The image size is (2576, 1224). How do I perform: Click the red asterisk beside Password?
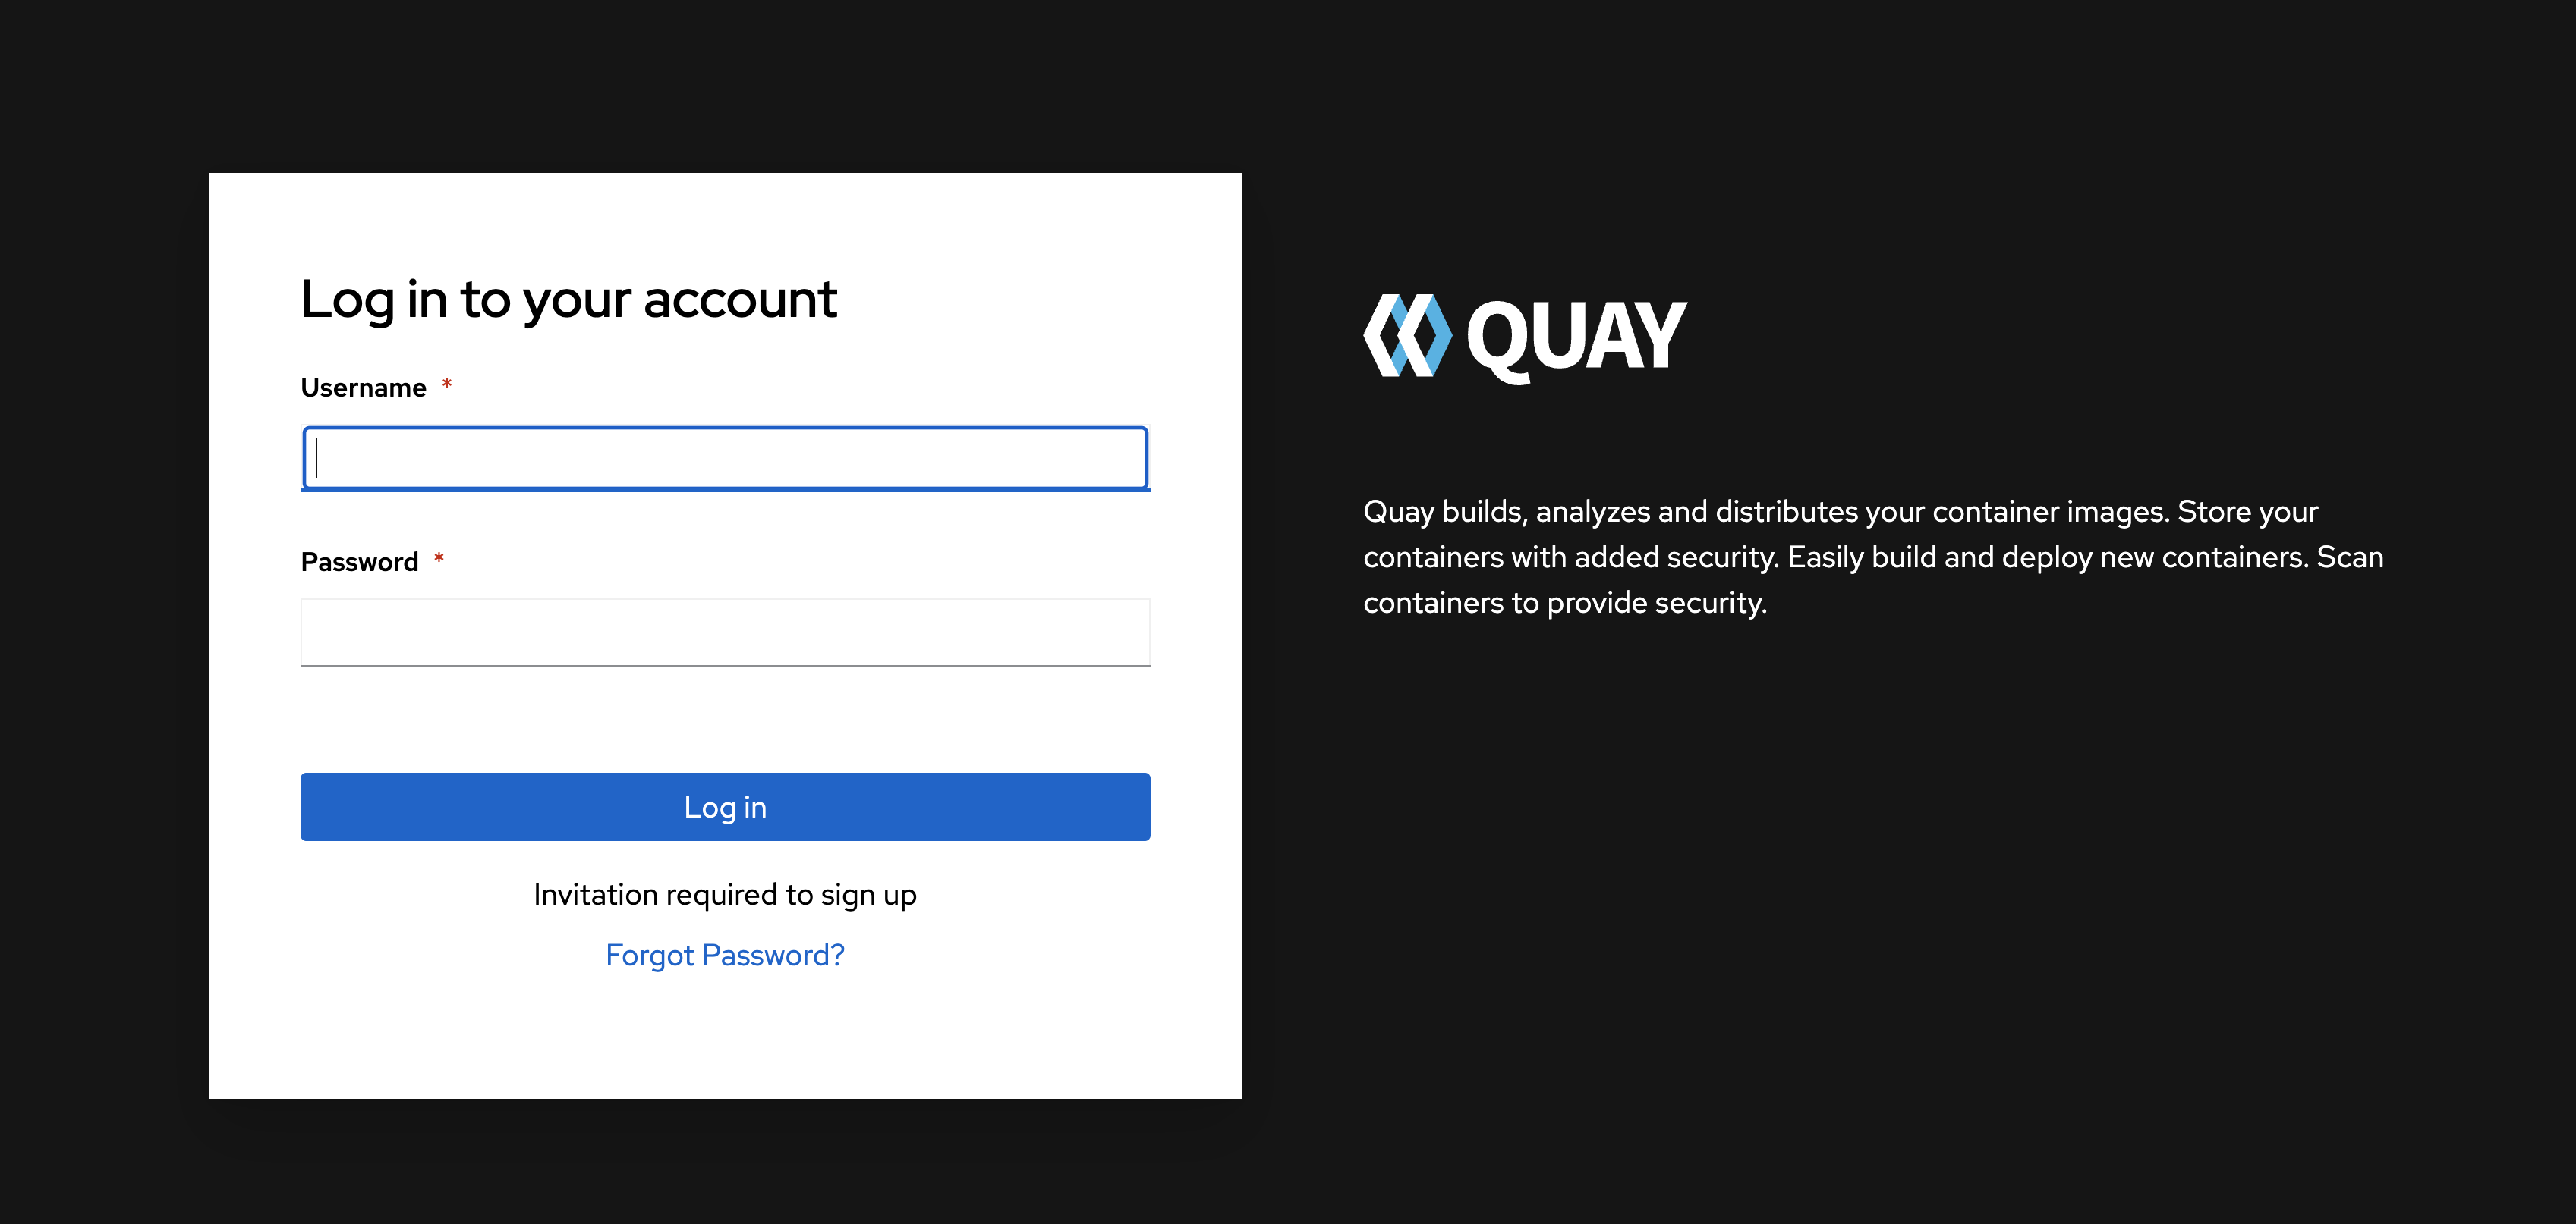coord(439,559)
